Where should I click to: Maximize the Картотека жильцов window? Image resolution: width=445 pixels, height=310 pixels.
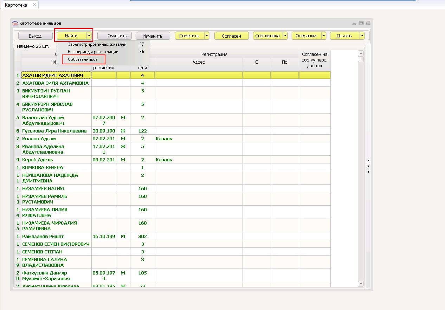pyautogui.click(x=361, y=23)
